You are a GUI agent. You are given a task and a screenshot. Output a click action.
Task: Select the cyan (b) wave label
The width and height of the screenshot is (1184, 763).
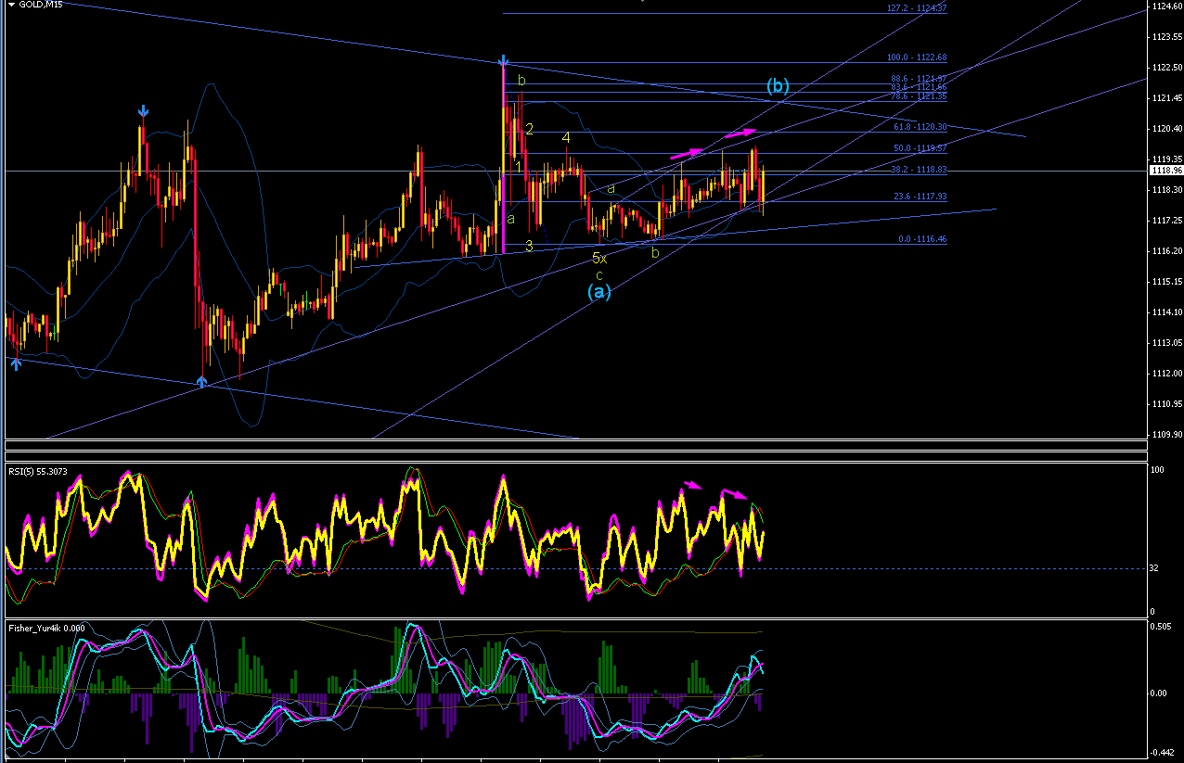click(x=778, y=87)
